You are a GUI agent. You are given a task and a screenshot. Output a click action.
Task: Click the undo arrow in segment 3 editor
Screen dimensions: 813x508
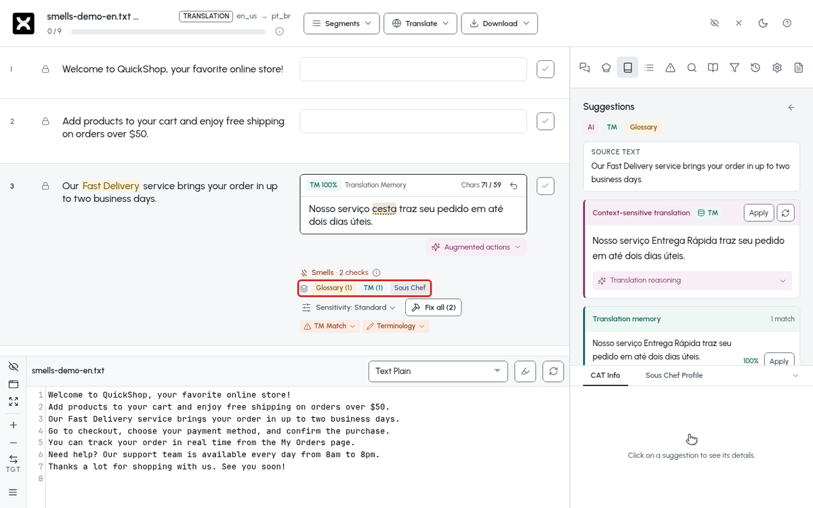coord(514,185)
